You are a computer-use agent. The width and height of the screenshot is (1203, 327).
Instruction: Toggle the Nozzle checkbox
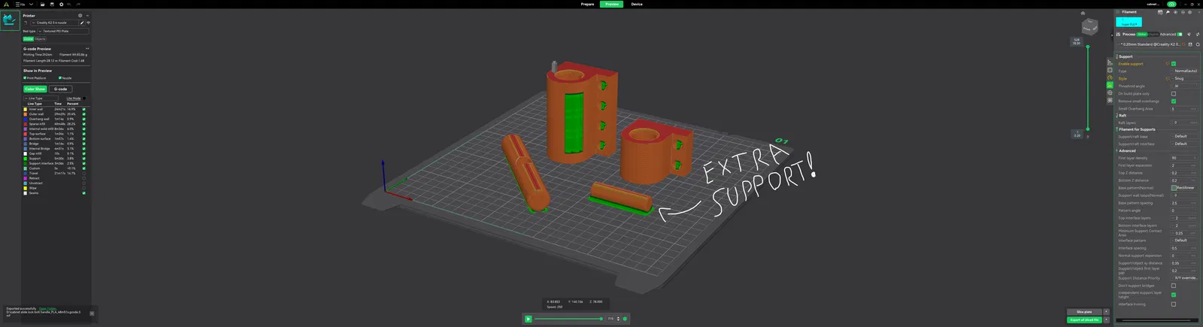click(x=60, y=77)
